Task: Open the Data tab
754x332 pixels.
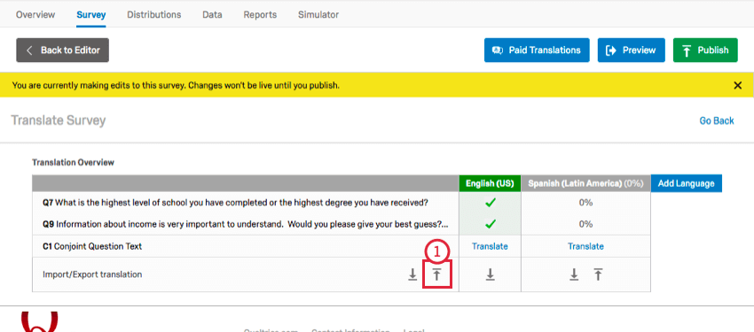Action: pyautogui.click(x=212, y=15)
